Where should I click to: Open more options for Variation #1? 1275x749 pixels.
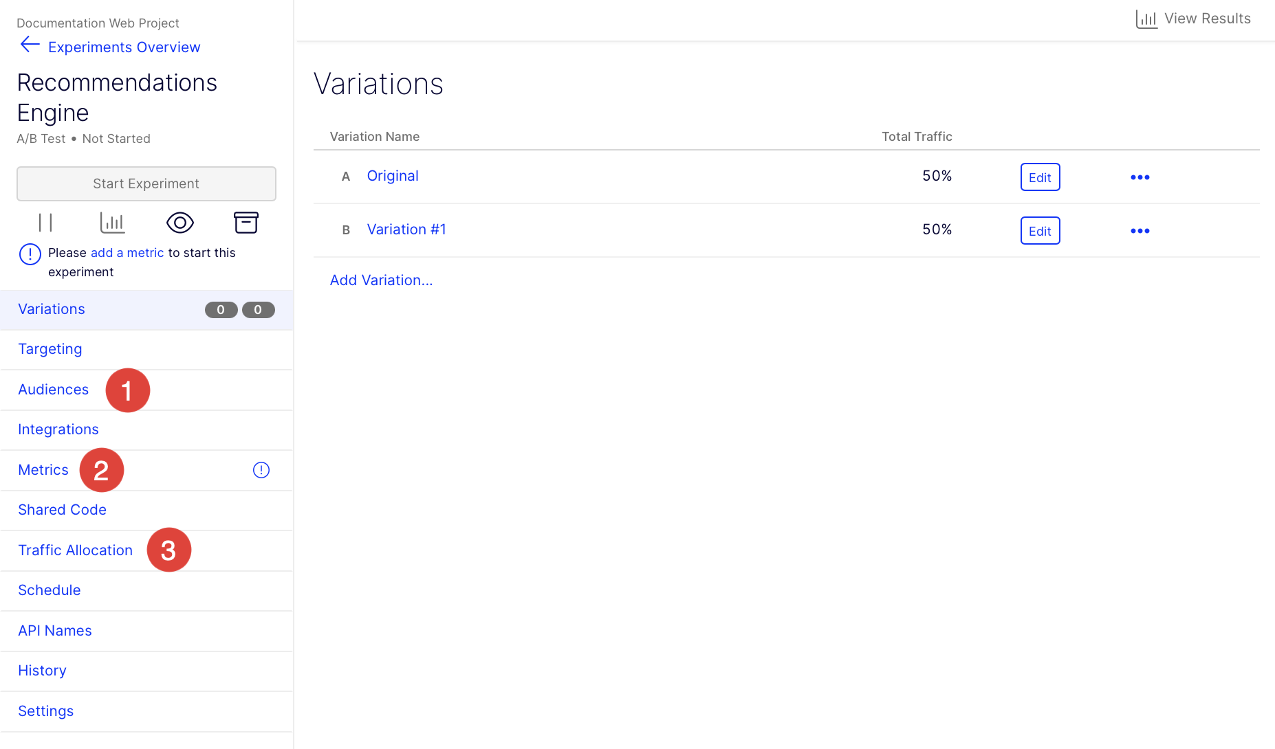tap(1140, 231)
